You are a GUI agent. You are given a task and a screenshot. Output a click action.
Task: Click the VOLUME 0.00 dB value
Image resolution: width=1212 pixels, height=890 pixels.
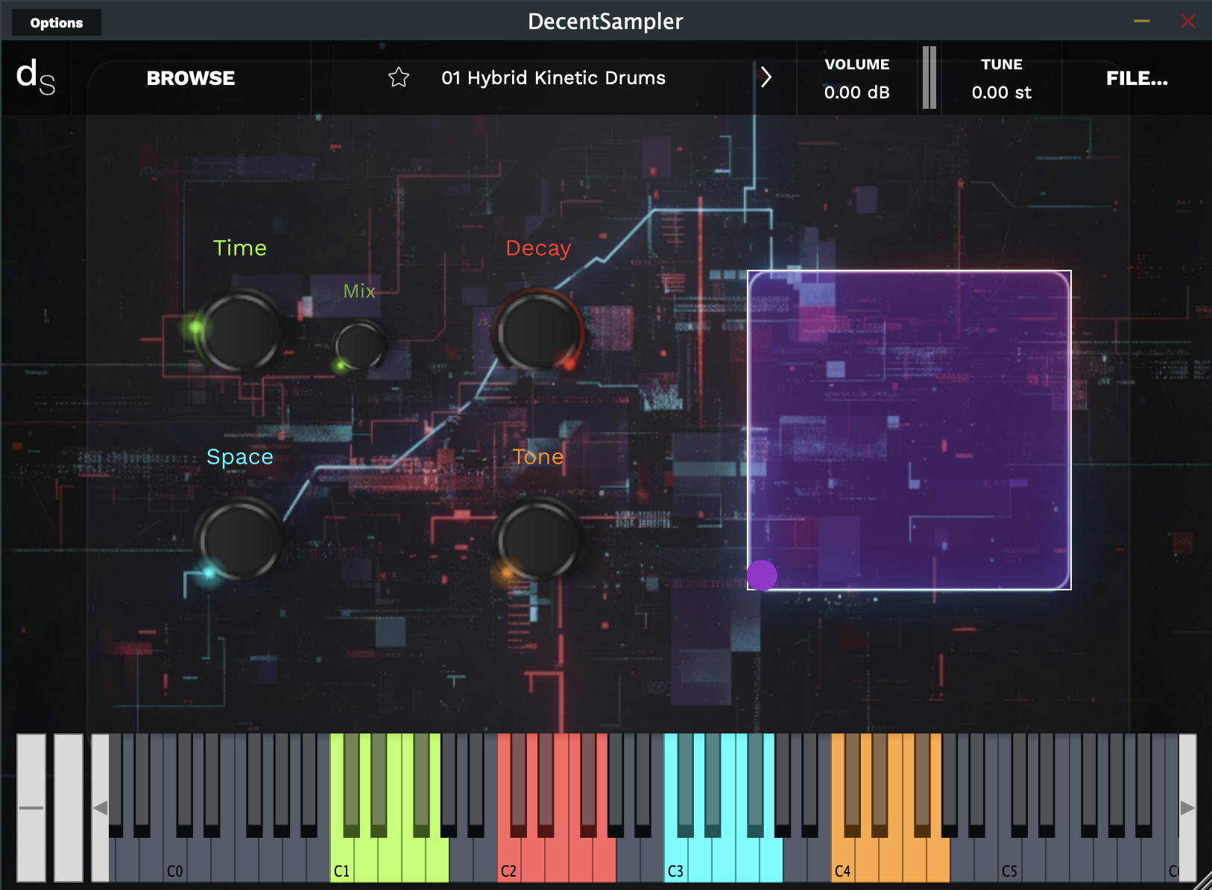[x=856, y=92]
